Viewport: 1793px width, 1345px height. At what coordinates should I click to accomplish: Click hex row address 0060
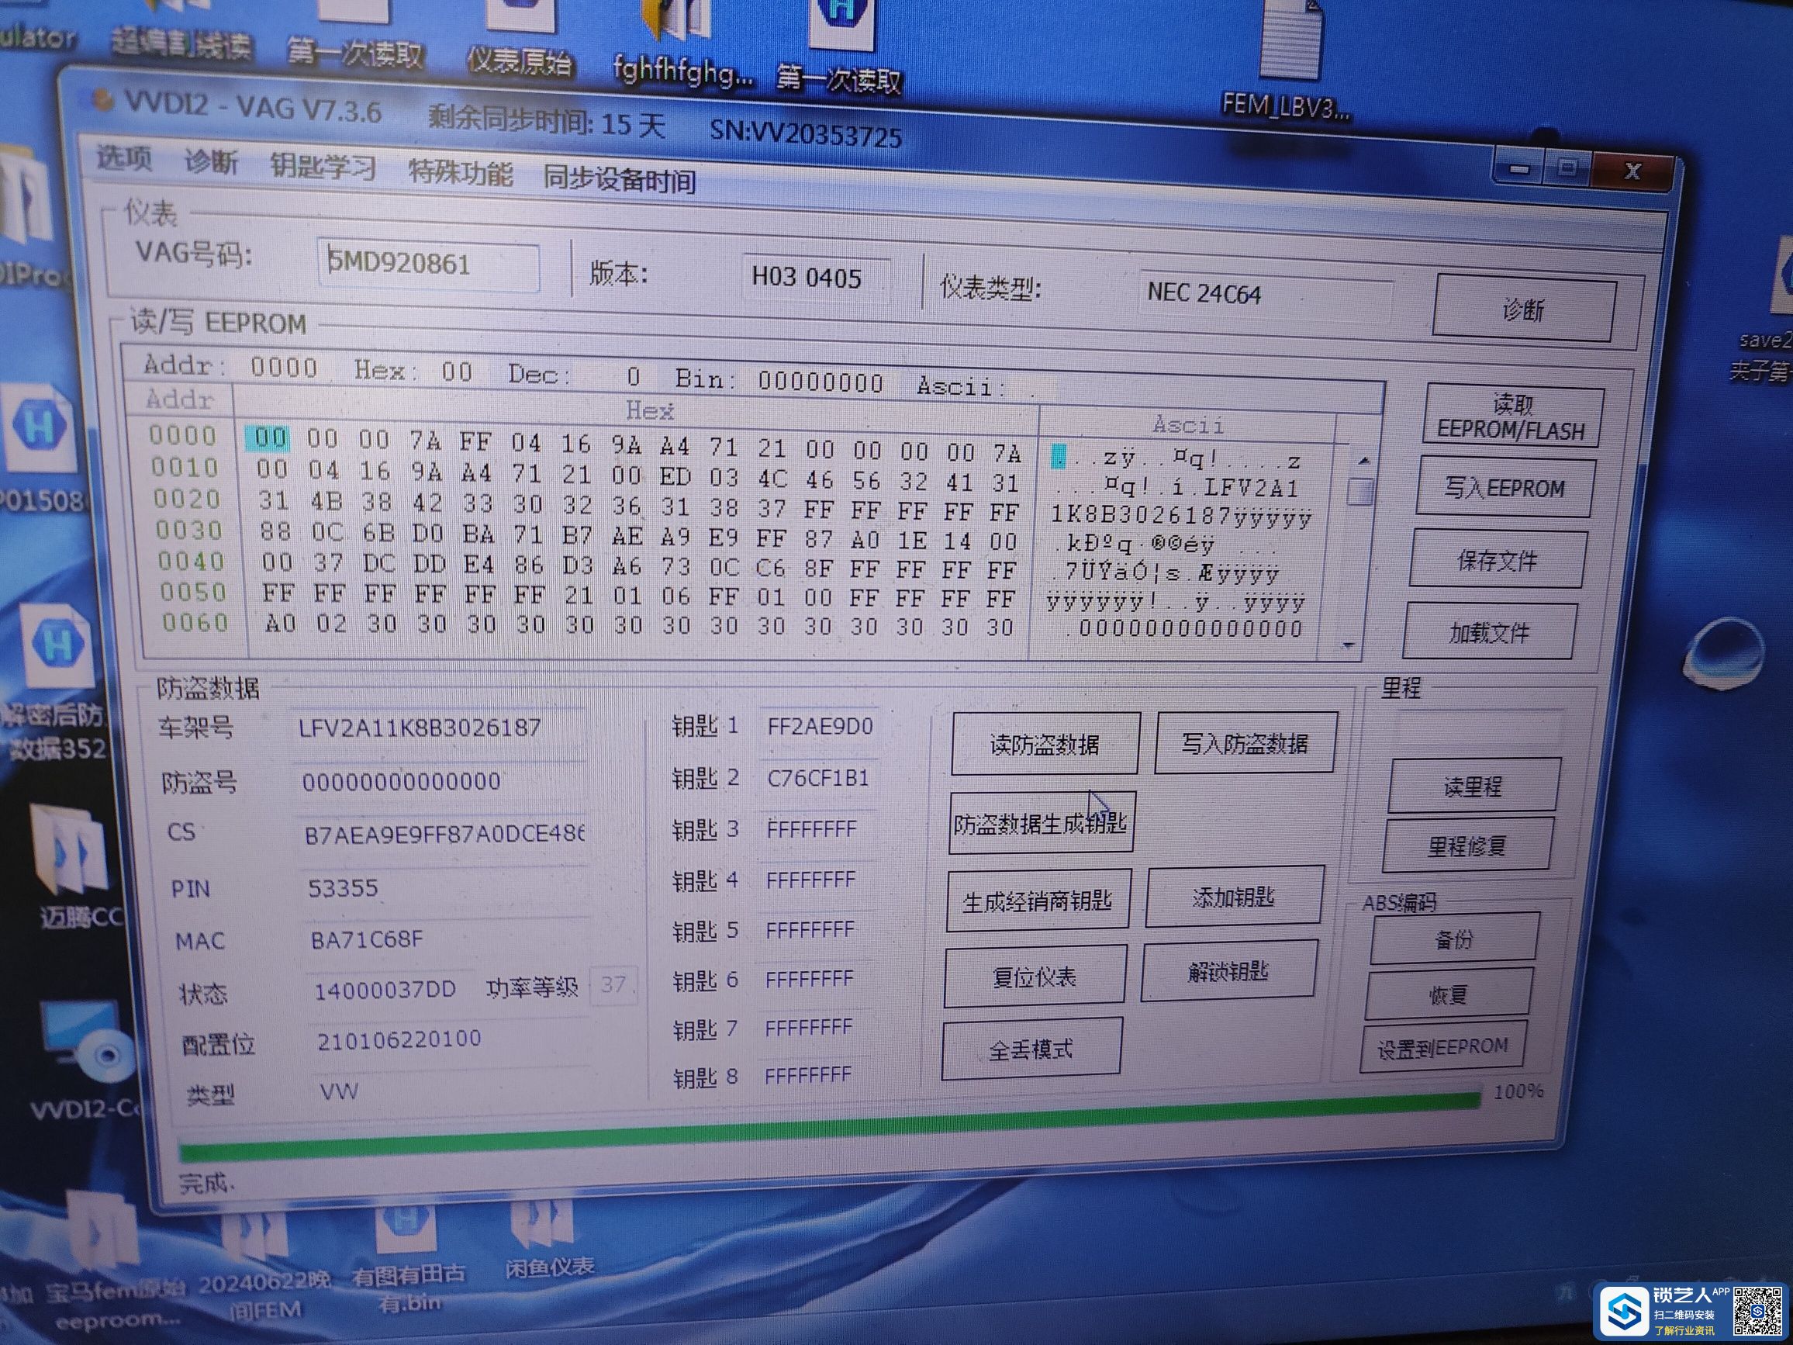coord(195,623)
